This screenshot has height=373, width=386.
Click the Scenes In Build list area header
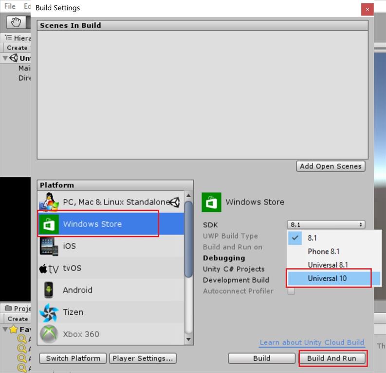tap(202, 25)
